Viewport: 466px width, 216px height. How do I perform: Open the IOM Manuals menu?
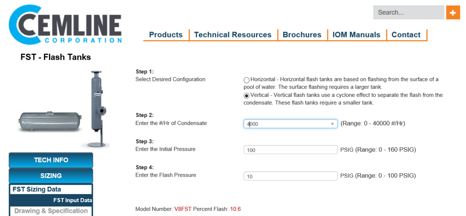click(356, 35)
